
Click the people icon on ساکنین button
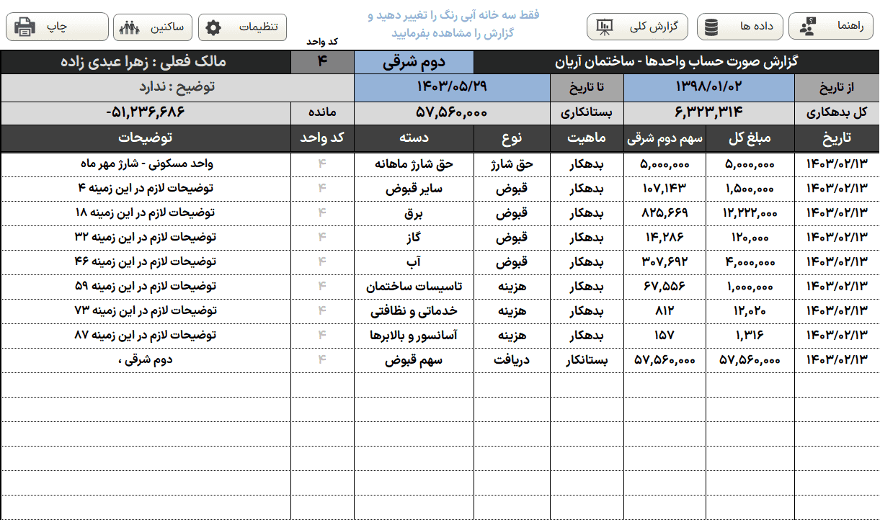(x=129, y=28)
